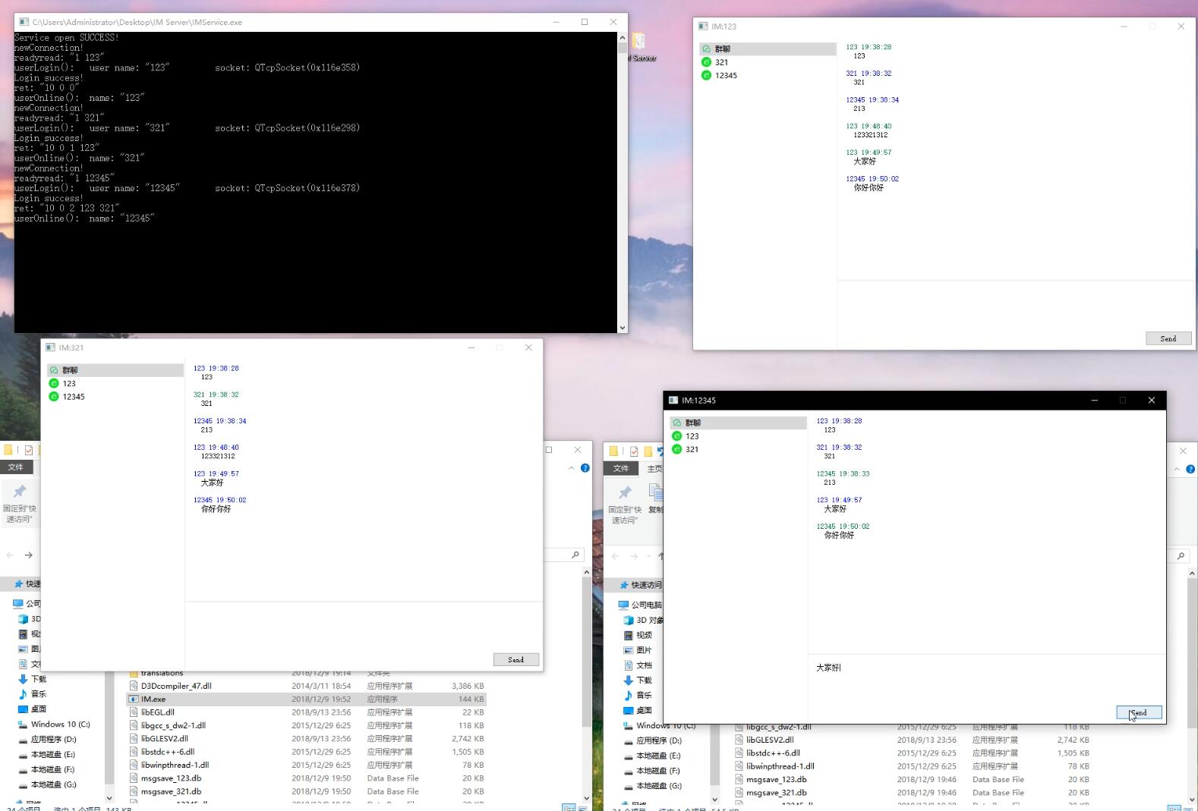
Task: Click green icon beside 12345 in IM:321
Action: [x=54, y=397]
